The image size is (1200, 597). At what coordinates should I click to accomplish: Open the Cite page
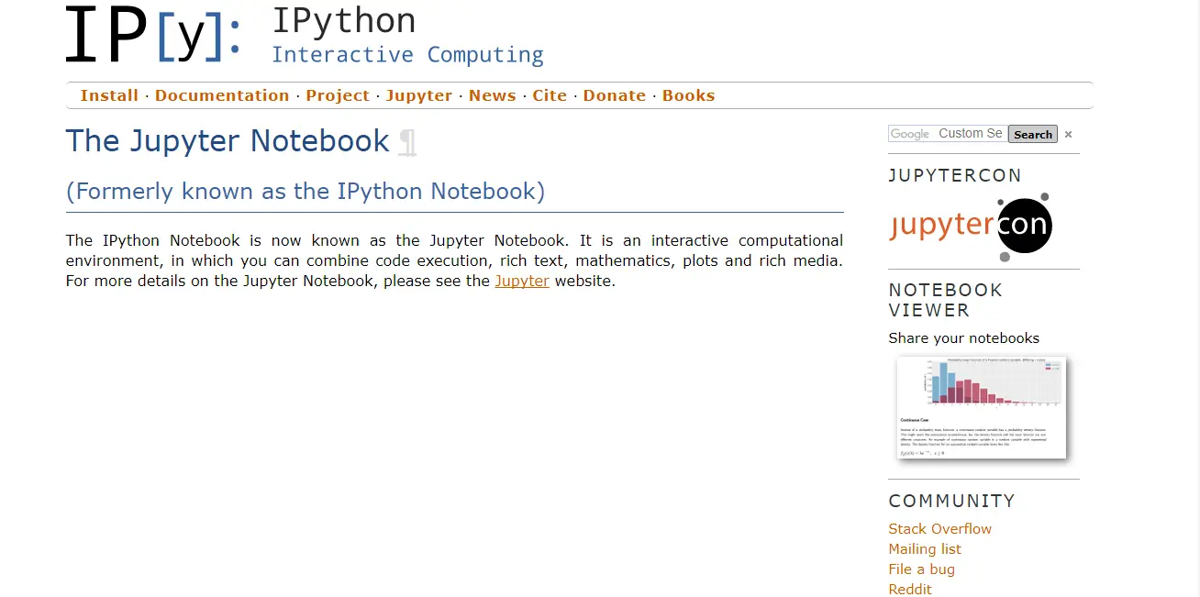pyautogui.click(x=550, y=95)
